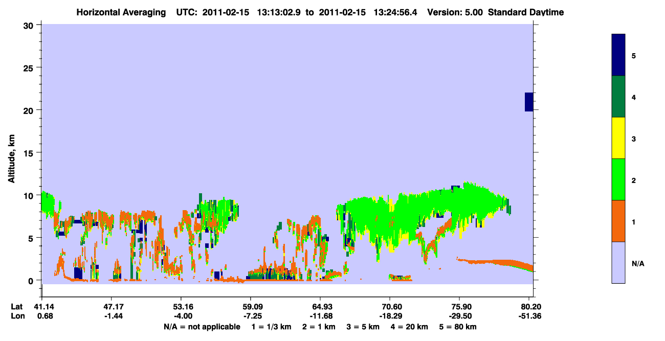Click the 'Lat' row label
The width and height of the screenshot is (665, 341).
coord(17,307)
